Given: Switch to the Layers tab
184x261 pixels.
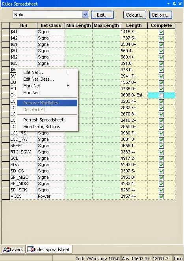Looking at the screenshot, I should (x=13, y=250).
